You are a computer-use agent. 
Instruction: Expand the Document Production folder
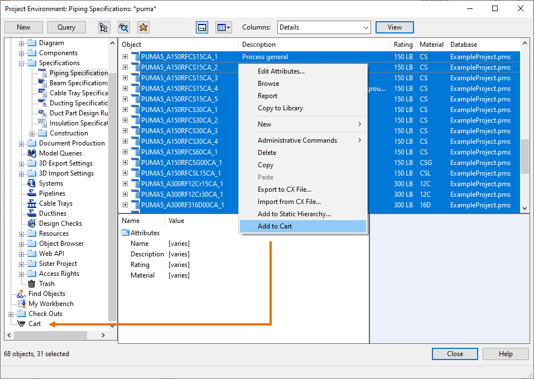22,143
